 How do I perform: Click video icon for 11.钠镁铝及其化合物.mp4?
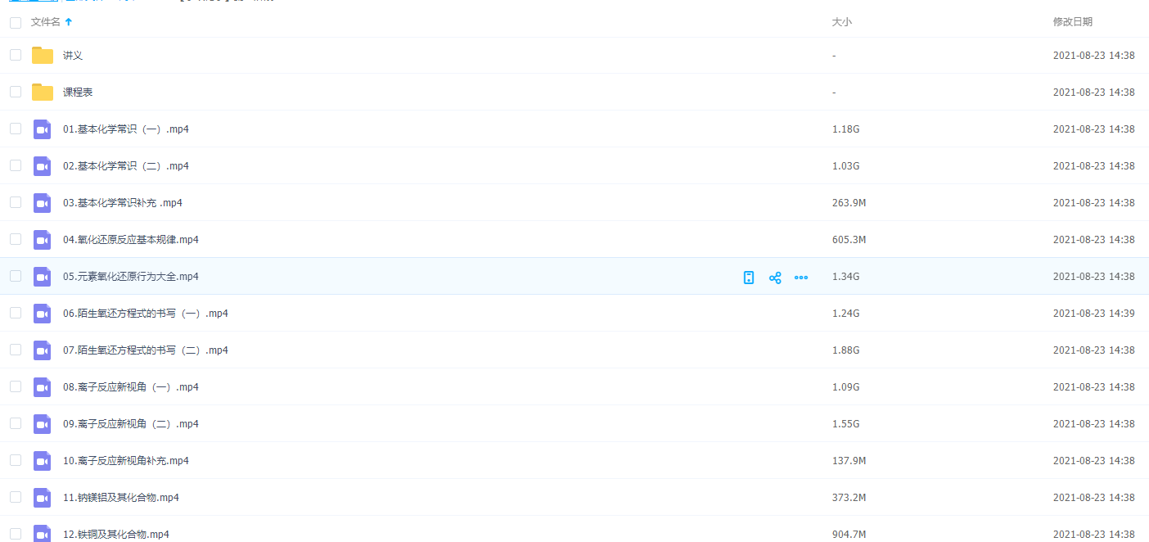[43, 498]
